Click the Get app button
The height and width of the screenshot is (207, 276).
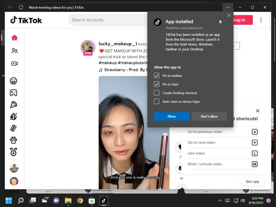click(x=252, y=181)
